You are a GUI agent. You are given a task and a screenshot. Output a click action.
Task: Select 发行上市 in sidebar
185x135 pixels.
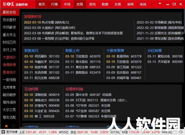click(x=9, y=50)
